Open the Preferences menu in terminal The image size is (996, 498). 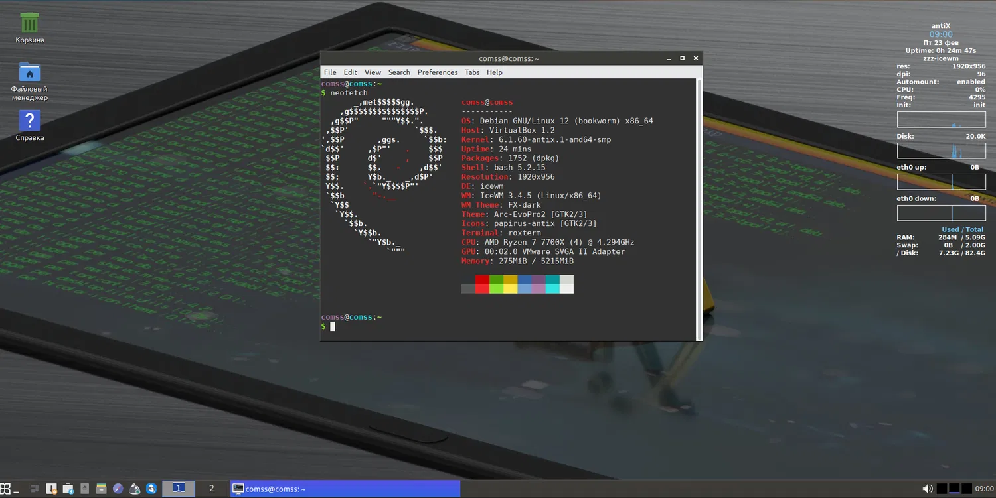point(438,72)
